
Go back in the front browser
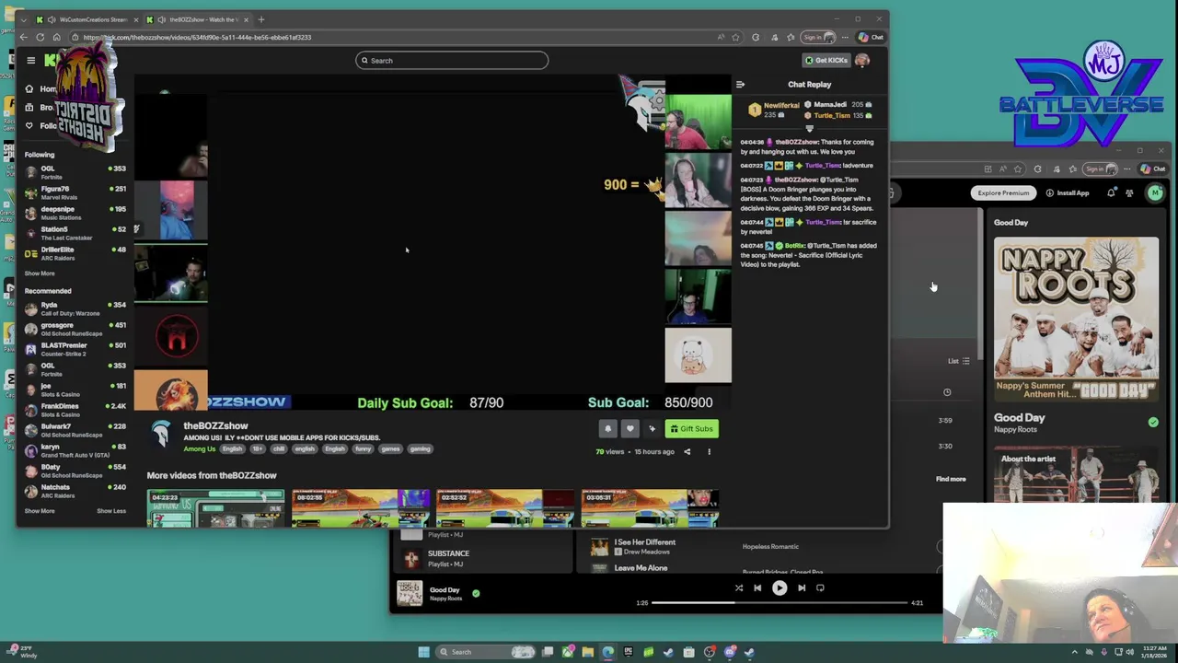pyautogui.click(x=24, y=38)
